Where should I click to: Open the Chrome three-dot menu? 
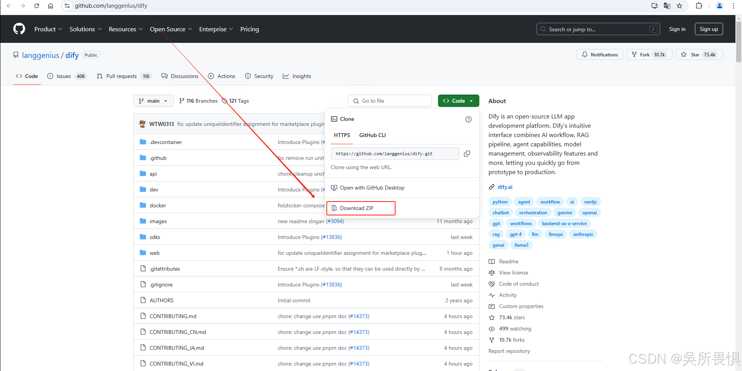tap(733, 6)
